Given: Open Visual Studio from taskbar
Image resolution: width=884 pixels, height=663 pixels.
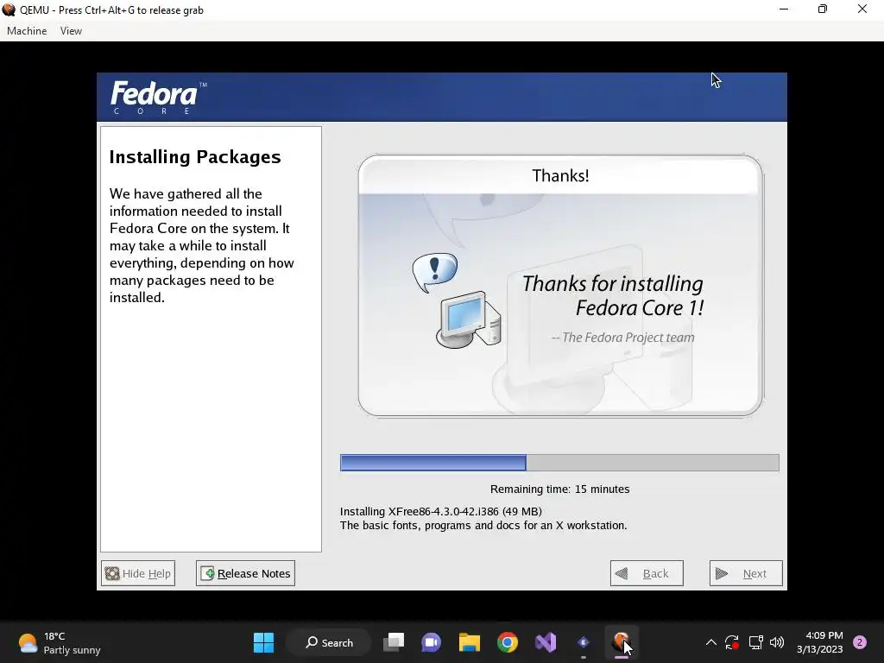Looking at the screenshot, I should coord(546,642).
